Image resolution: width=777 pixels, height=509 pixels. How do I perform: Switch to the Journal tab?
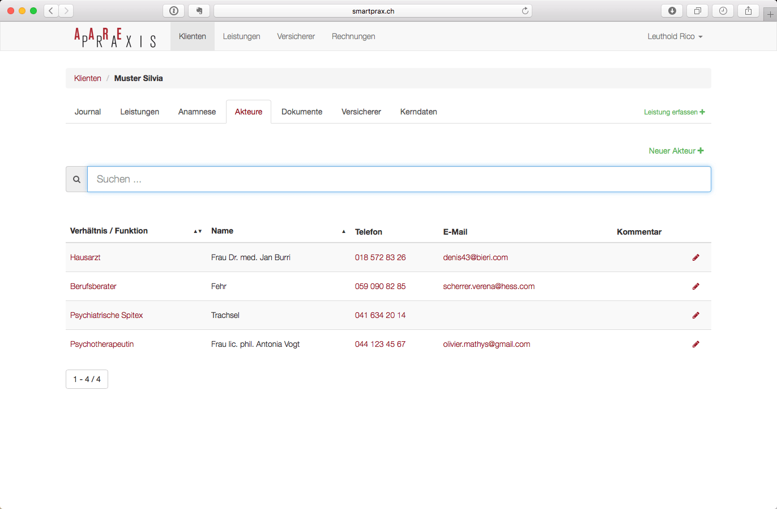88,112
